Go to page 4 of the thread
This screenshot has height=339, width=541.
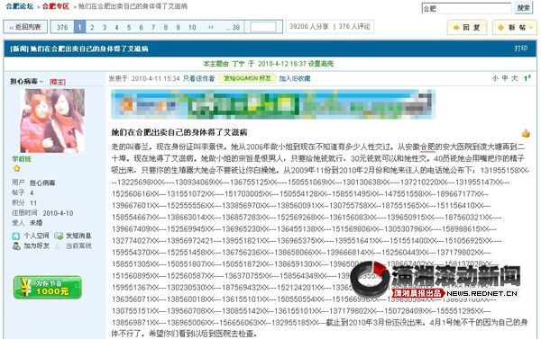(116, 27)
